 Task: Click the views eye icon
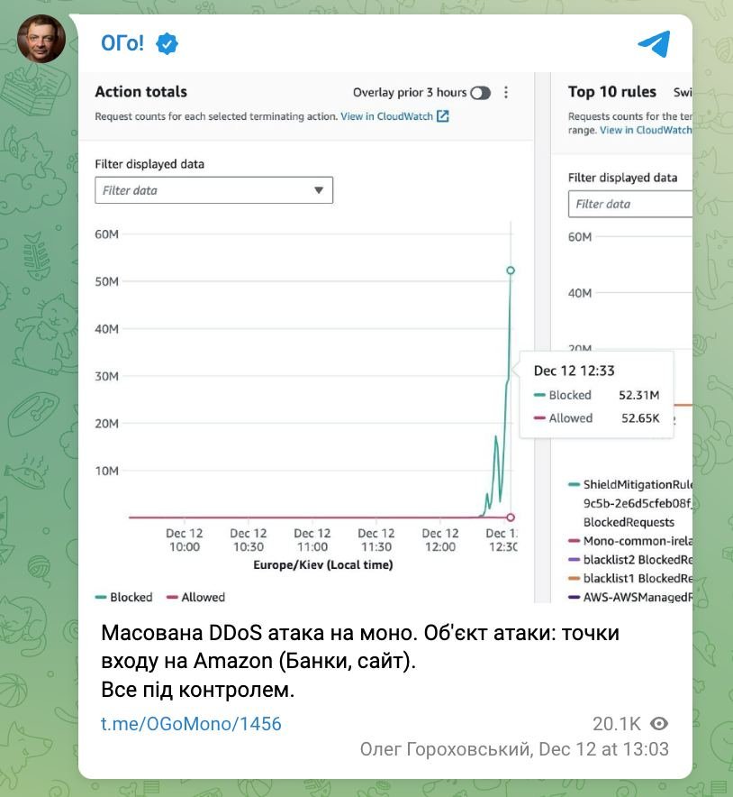659,723
